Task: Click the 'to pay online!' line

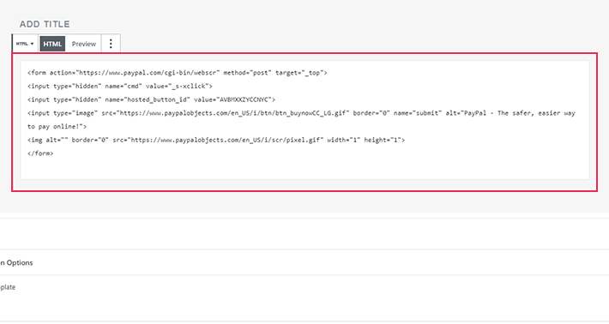Action: tap(57, 127)
